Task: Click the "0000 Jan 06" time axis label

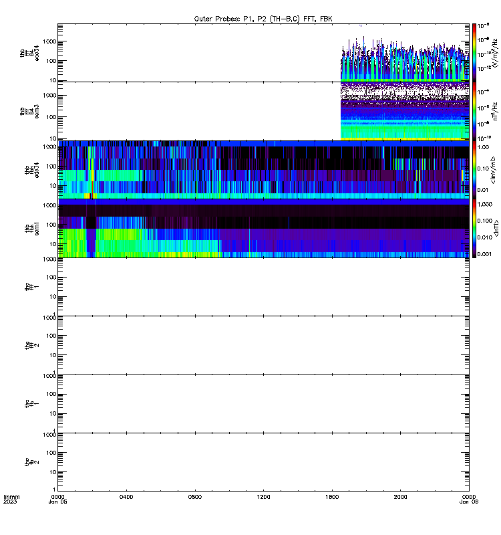Action: pyautogui.click(x=469, y=499)
